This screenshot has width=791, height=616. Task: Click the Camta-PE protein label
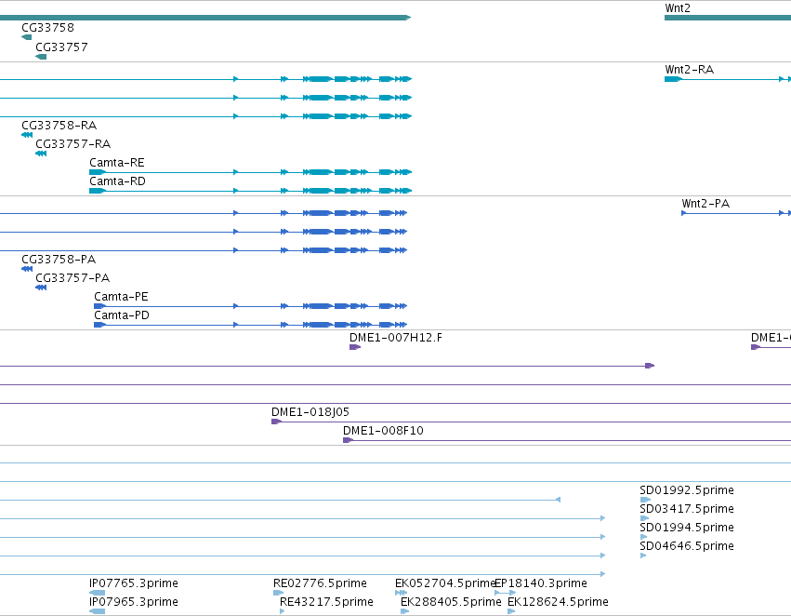[121, 297]
